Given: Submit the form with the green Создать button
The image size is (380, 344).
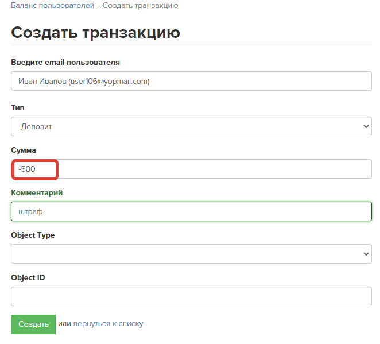Looking at the screenshot, I should (33, 324).
